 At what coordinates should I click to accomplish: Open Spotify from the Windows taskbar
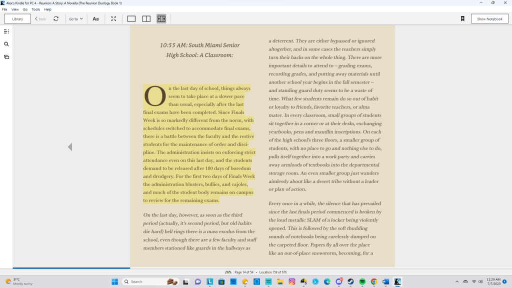point(362,281)
